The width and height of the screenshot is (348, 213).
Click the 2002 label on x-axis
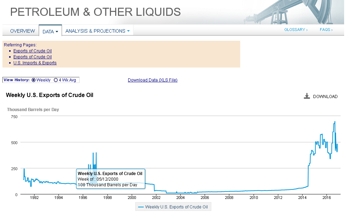click(156, 197)
